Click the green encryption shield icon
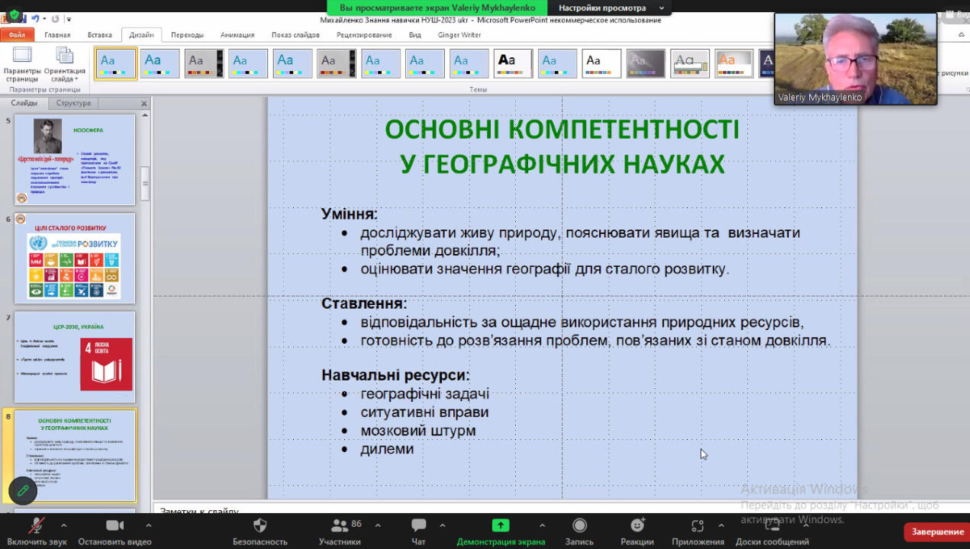 pos(14,15)
